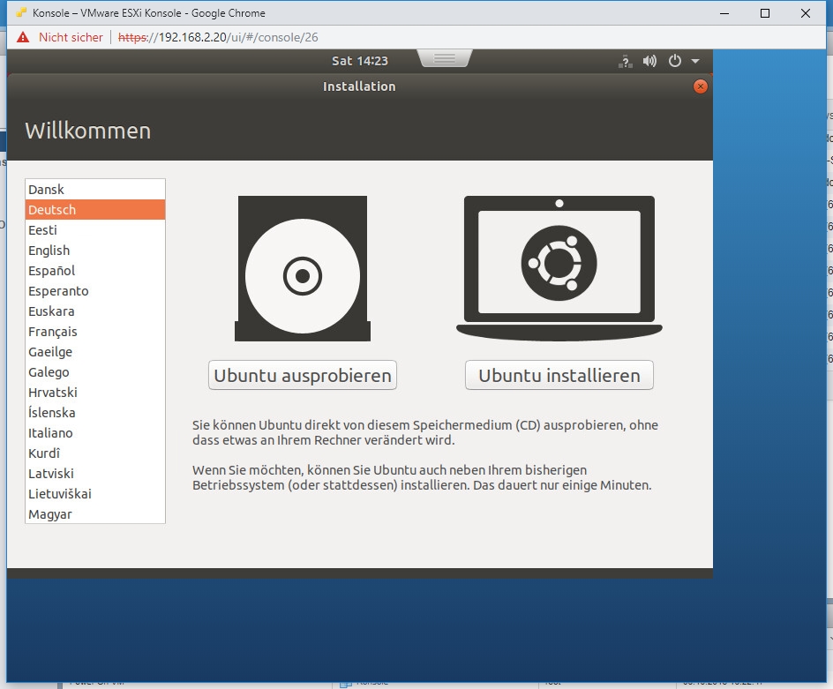Select Esperanto language
The height and width of the screenshot is (689, 833).
(95, 291)
